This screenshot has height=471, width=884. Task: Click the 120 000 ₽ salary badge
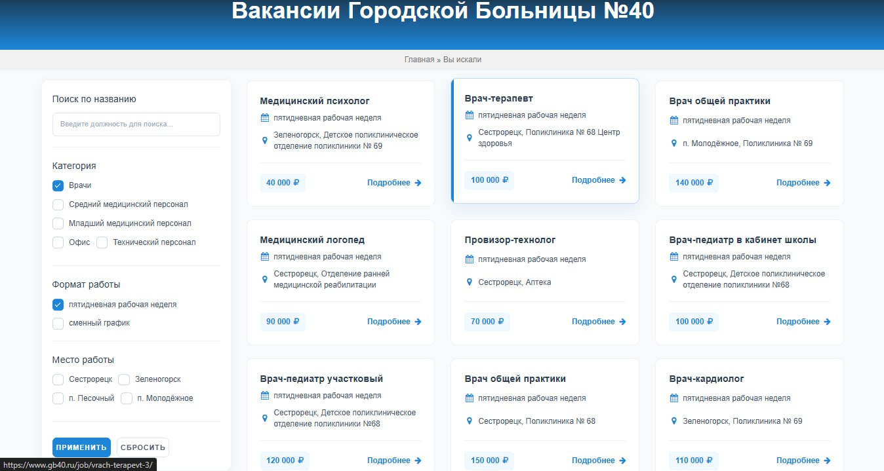click(x=285, y=461)
